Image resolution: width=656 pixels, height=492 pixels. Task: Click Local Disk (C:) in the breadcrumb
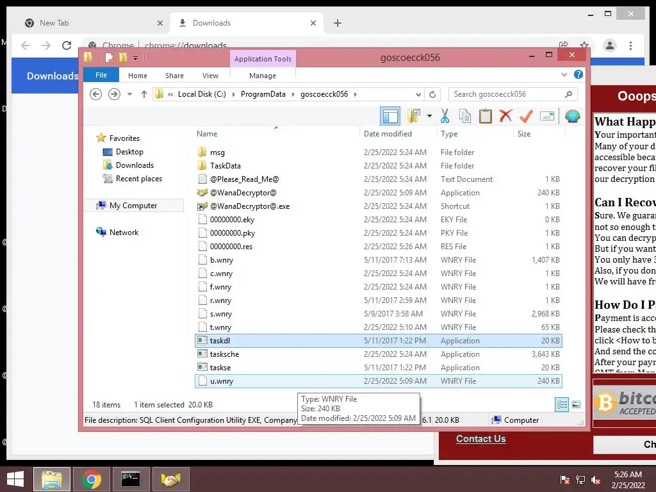202,94
